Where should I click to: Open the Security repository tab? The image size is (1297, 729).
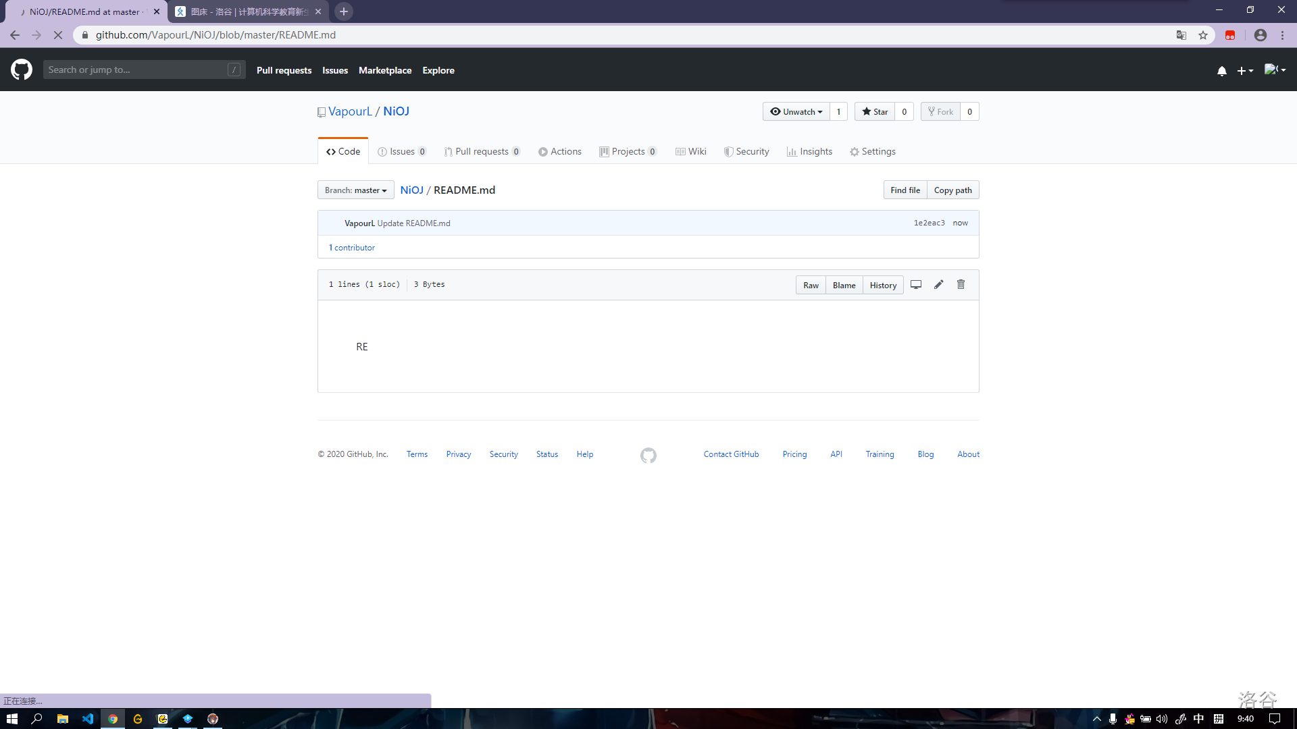coord(746,151)
